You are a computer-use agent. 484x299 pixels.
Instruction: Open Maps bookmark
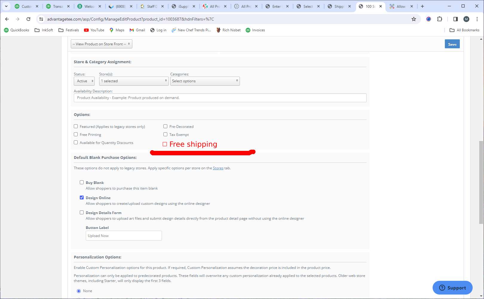pos(117,30)
